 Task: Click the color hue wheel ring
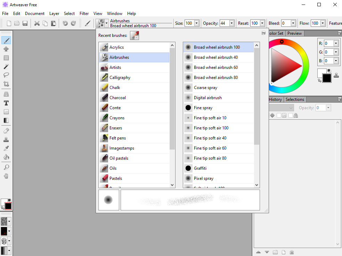[x=306, y=66]
